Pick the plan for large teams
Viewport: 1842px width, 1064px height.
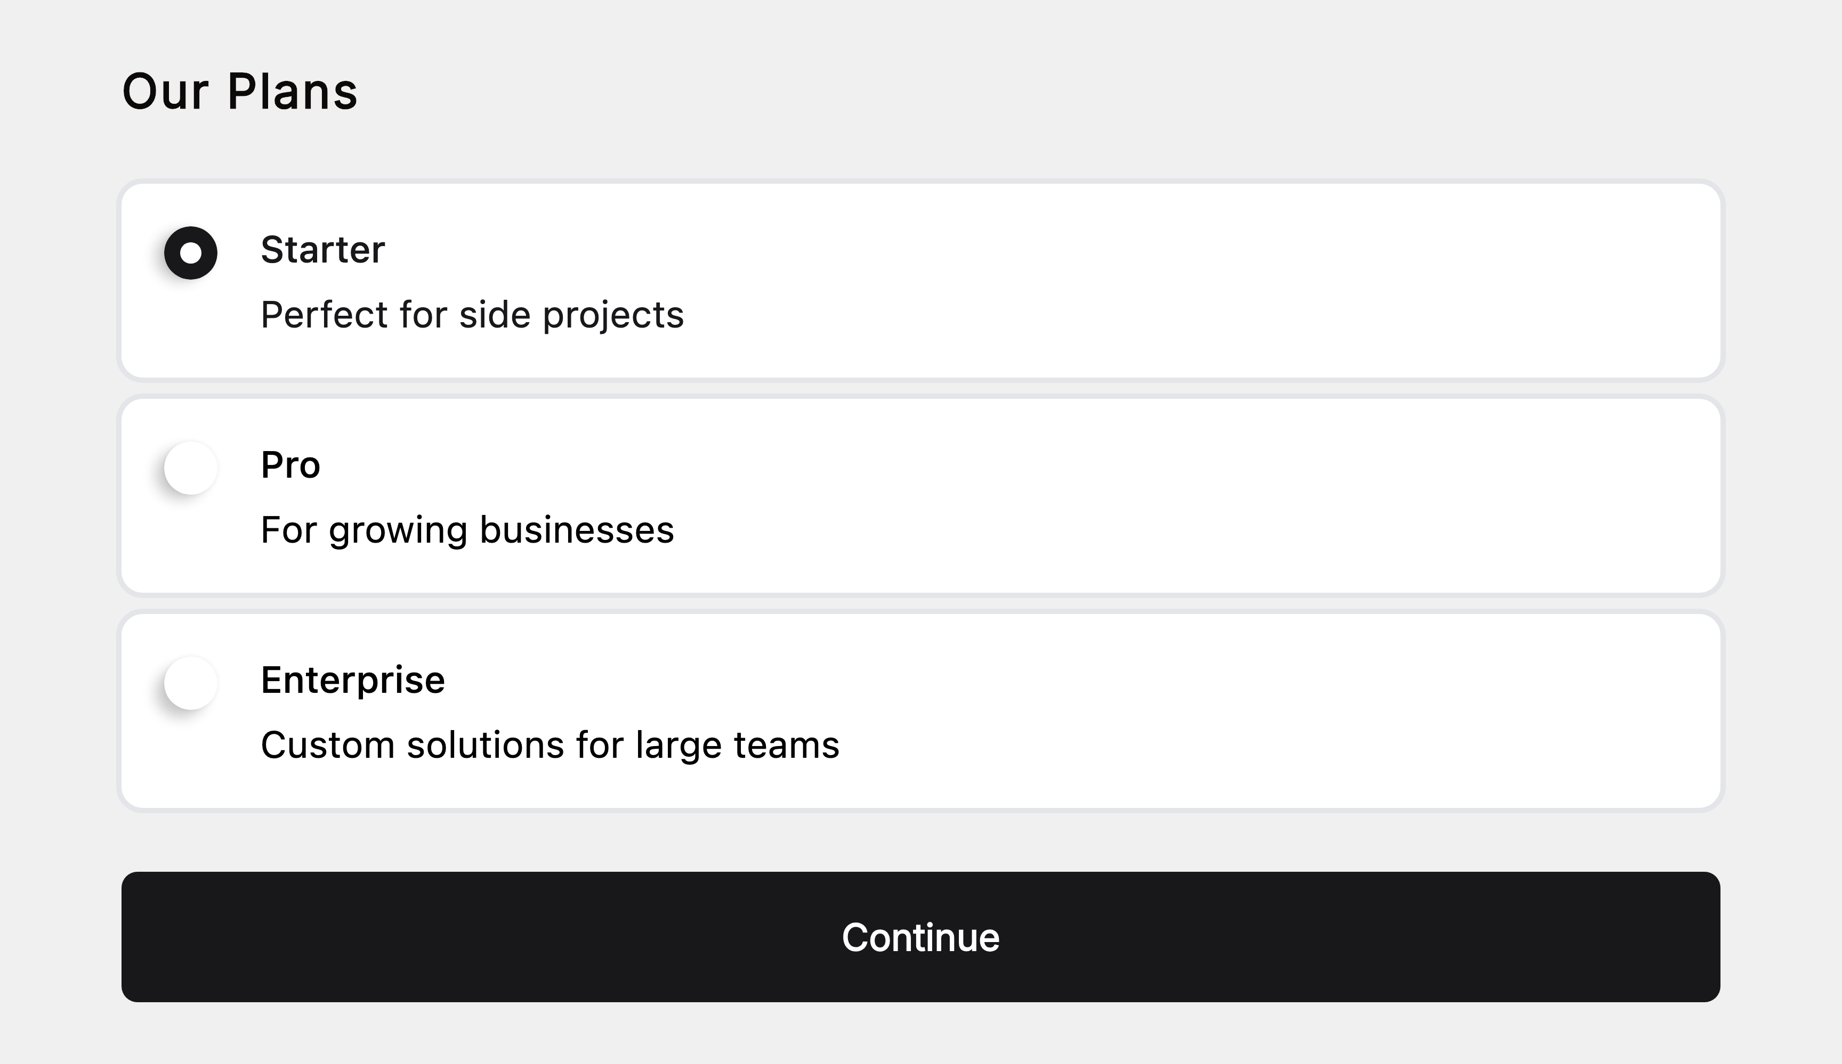pos(191,684)
